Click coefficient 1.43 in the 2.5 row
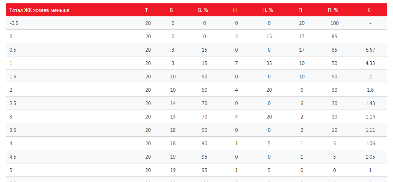The height and width of the screenshot is (182, 393). coord(370,103)
